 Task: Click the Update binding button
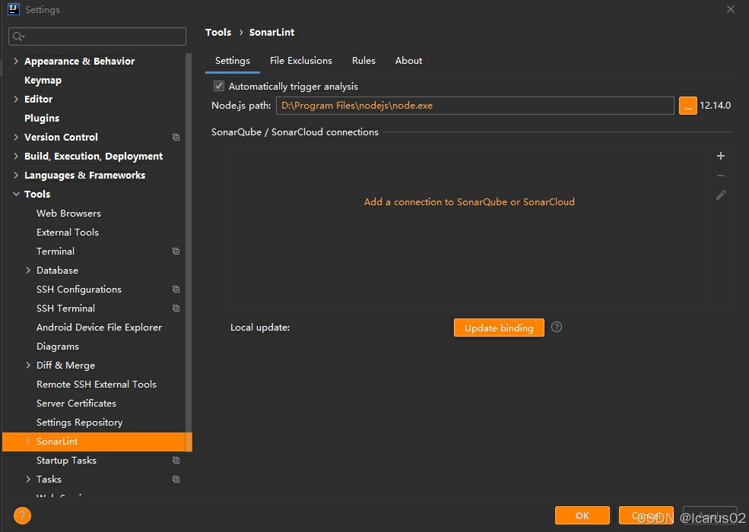pos(499,328)
